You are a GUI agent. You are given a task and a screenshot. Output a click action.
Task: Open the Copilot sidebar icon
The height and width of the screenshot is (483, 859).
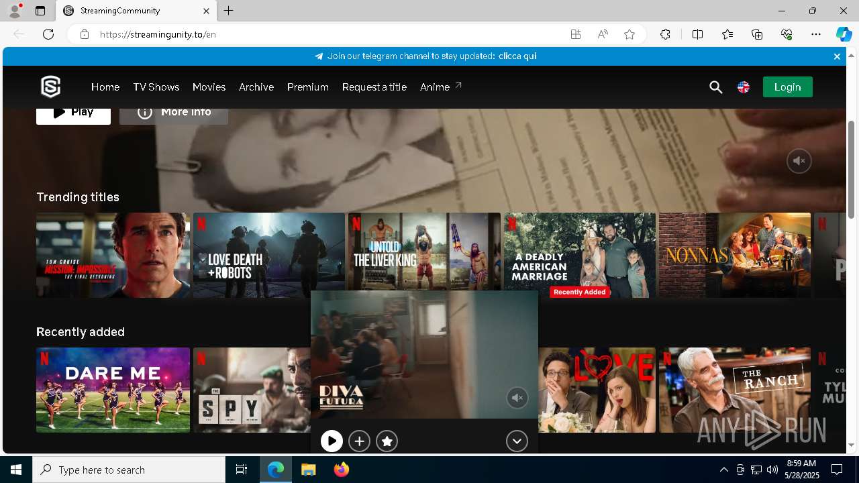[844, 34]
